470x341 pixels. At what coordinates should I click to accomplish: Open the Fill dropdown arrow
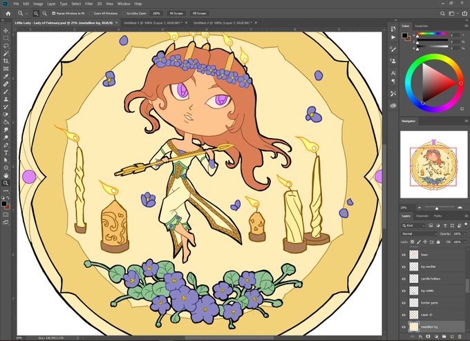coord(465,242)
